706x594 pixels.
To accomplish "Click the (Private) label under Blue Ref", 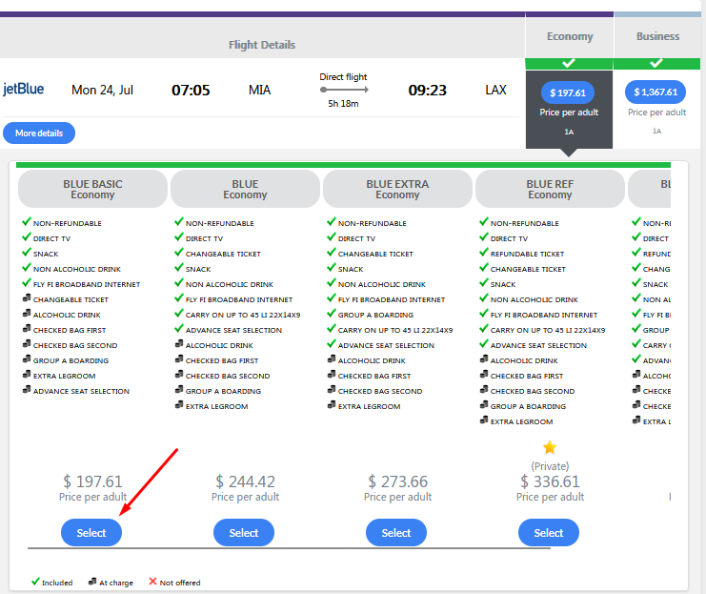I will (x=550, y=466).
